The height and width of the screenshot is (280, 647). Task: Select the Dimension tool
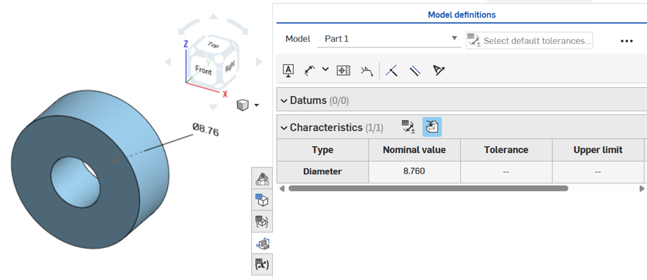click(310, 70)
